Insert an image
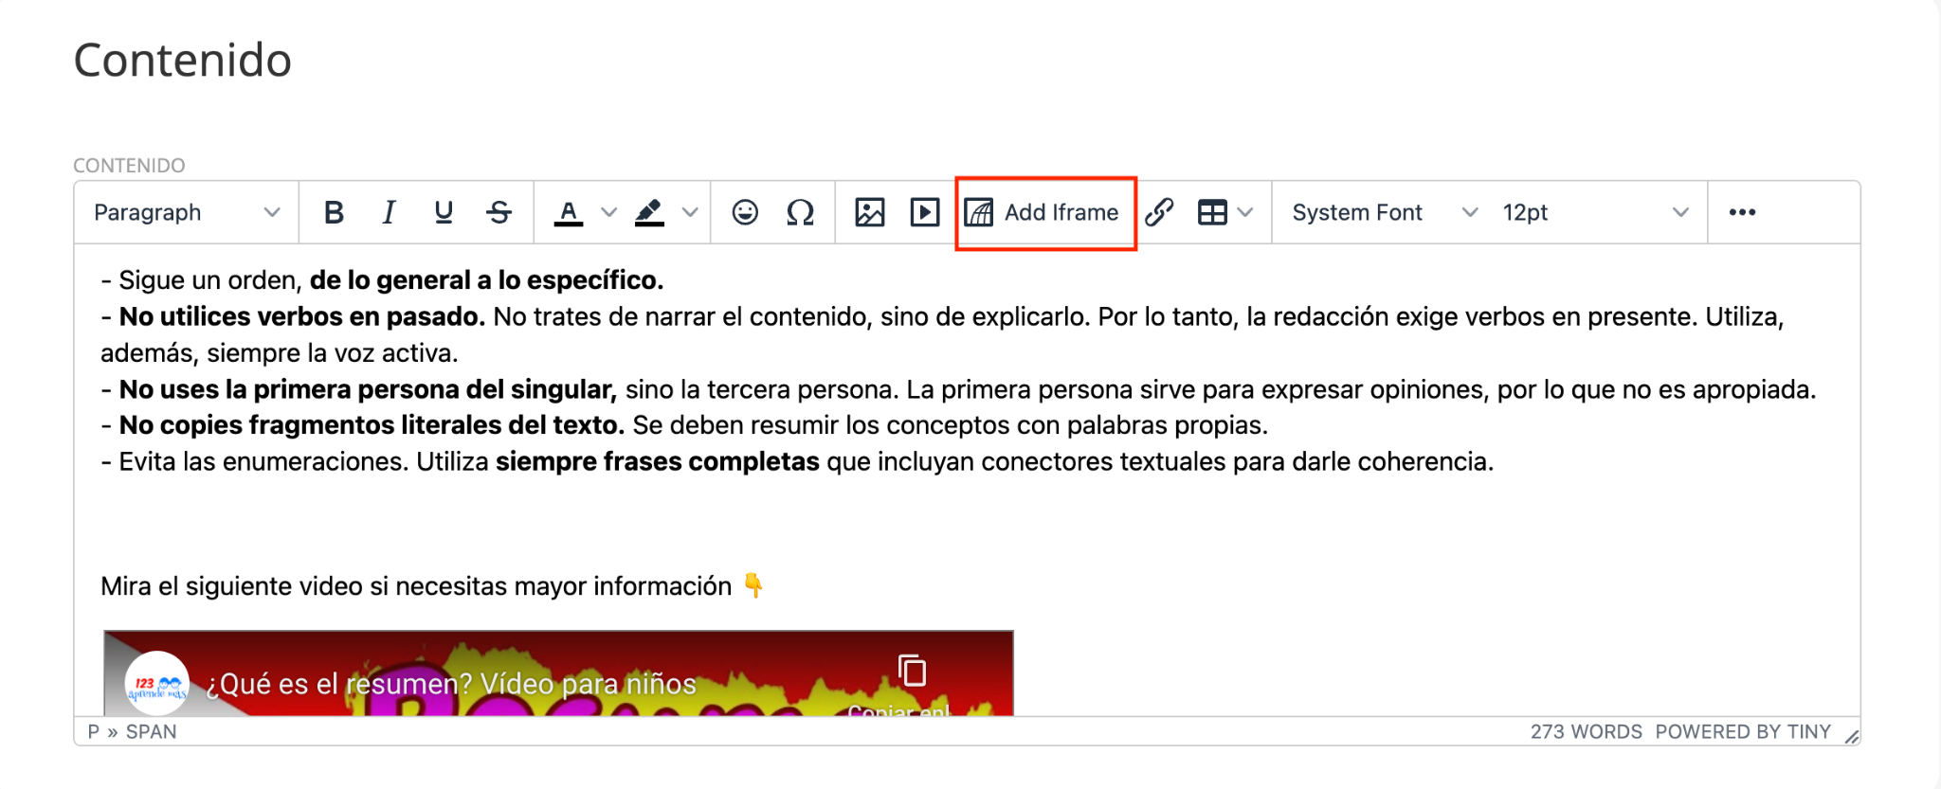The width and height of the screenshot is (1941, 789). (x=869, y=212)
